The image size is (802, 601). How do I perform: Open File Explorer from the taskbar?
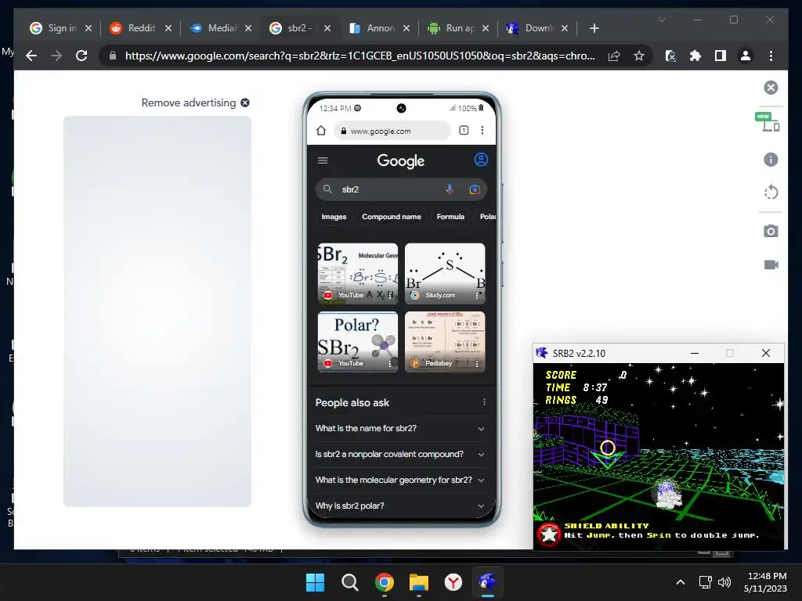click(419, 582)
